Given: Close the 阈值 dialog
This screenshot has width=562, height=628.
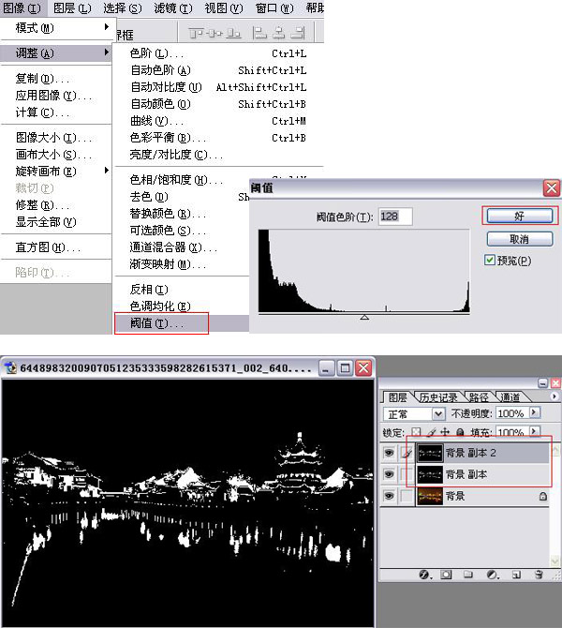Looking at the screenshot, I should click(x=551, y=187).
